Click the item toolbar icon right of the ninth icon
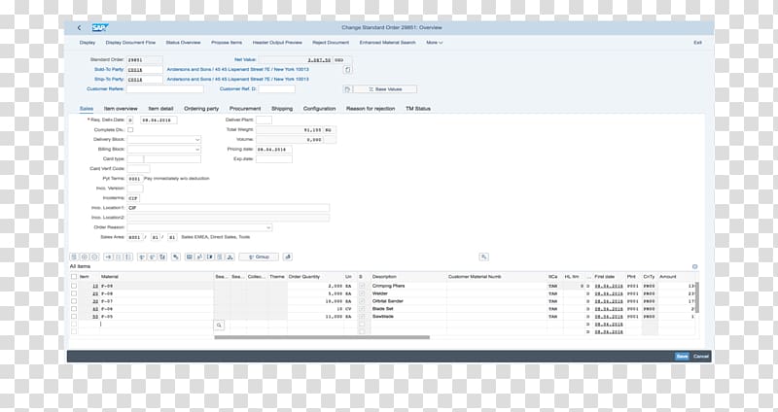Viewport: 778px width, 412px height. click(175, 257)
